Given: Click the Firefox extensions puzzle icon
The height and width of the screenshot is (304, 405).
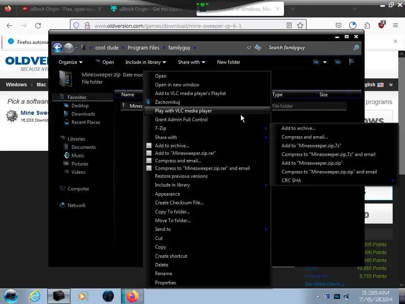Looking at the screenshot, I should (x=367, y=25).
